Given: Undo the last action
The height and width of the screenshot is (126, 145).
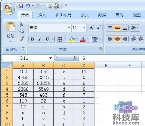Looking at the screenshot, I should (28, 6).
